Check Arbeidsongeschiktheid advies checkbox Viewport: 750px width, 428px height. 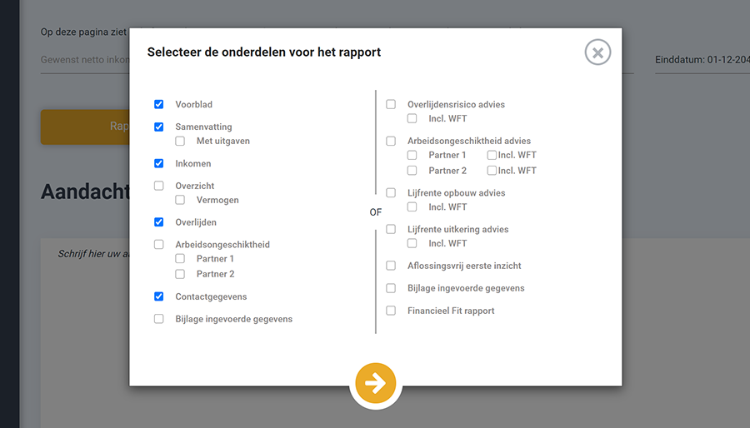(391, 141)
